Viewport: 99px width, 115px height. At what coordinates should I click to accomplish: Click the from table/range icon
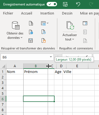tap(30, 40)
